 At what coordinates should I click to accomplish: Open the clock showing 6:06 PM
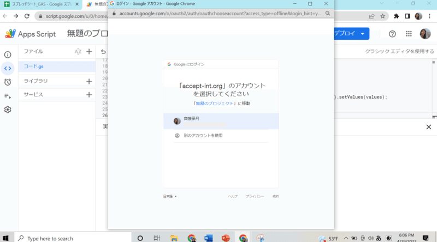tap(406, 238)
